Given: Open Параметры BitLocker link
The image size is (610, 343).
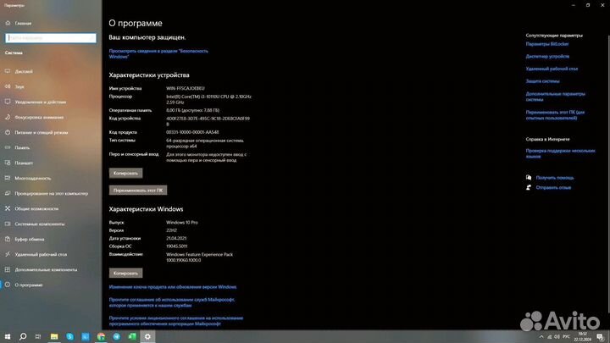Looking at the screenshot, I should (x=547, y=44).
